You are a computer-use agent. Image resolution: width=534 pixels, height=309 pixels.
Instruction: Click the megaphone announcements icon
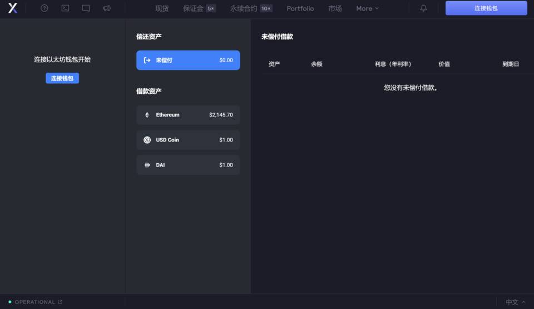(x=106, y=8)
